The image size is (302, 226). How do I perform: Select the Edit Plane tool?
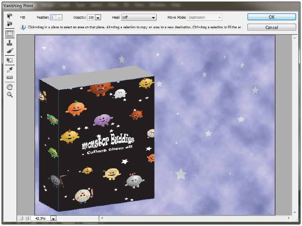pyautogui.click(x=10, y=16)
